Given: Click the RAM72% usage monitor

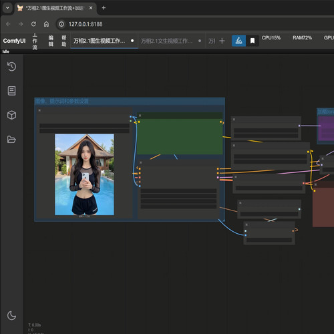Looking at the screenshot, I should (302, 37).
